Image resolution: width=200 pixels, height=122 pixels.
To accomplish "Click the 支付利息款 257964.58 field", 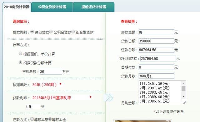I will (158, 59).
